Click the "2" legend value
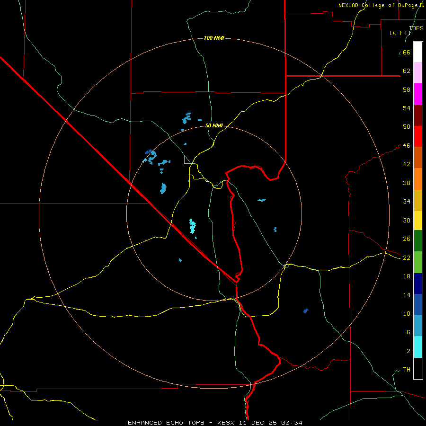The height and width of the screenshot is (426, 426). point(408,351)
